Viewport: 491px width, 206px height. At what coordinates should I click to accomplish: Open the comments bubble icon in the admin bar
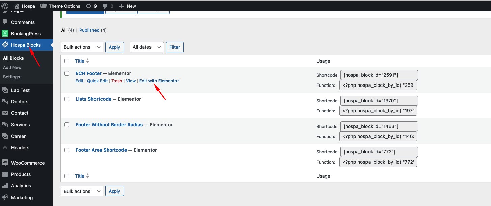[x=105, y=6]
